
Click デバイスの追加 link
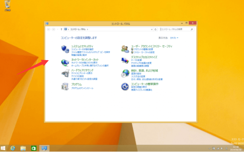tap(78, 76)
